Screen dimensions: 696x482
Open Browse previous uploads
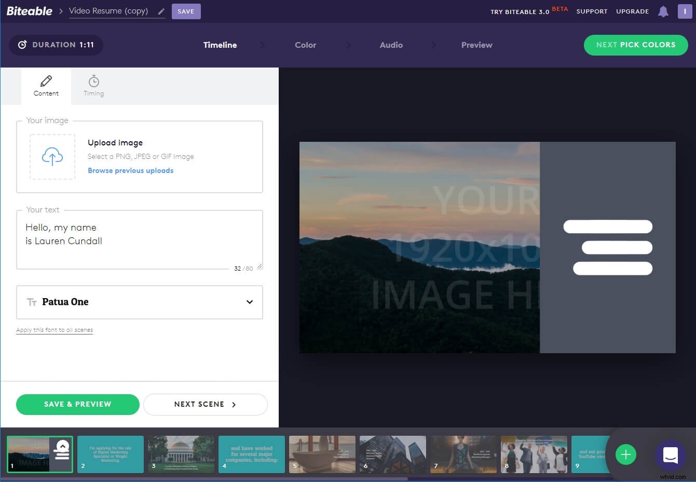(130, 170)
